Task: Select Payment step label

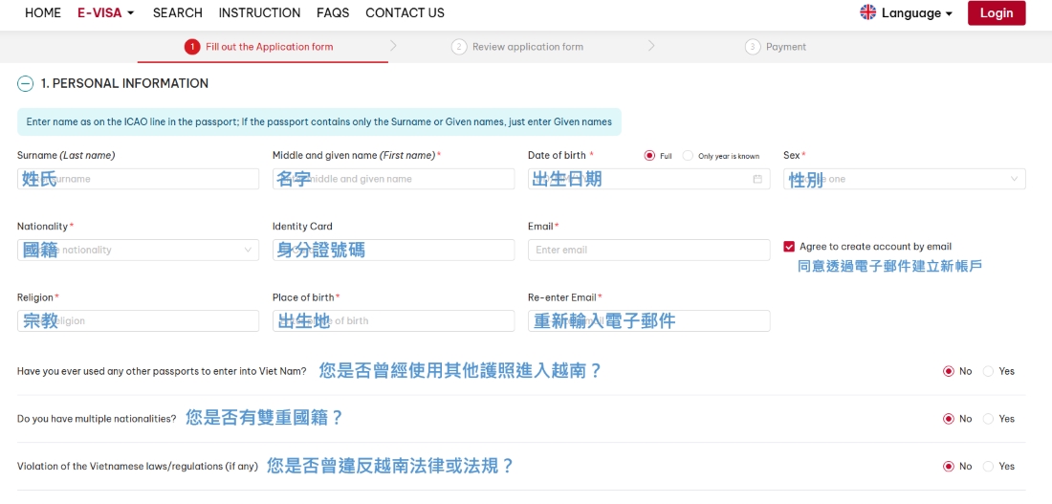Action: pyautogui.click(x=786, y=47)
